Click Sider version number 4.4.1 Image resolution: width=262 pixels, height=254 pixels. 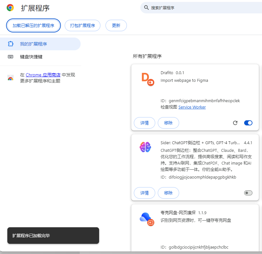click(248, 143)
